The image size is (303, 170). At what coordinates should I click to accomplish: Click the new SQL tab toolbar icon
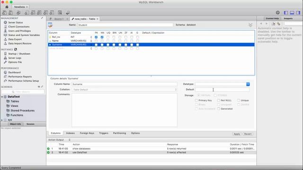coord(4,13)
